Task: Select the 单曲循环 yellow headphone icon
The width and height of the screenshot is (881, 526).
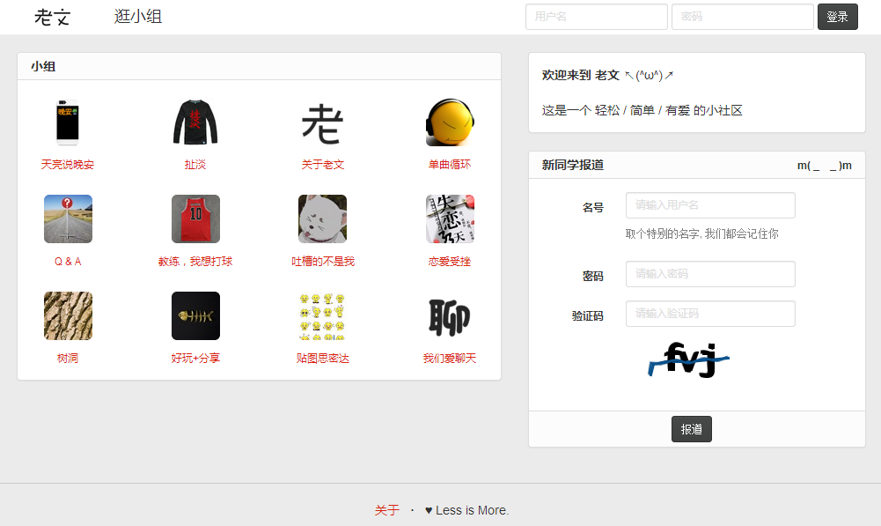Action: [x=450, y=122]
